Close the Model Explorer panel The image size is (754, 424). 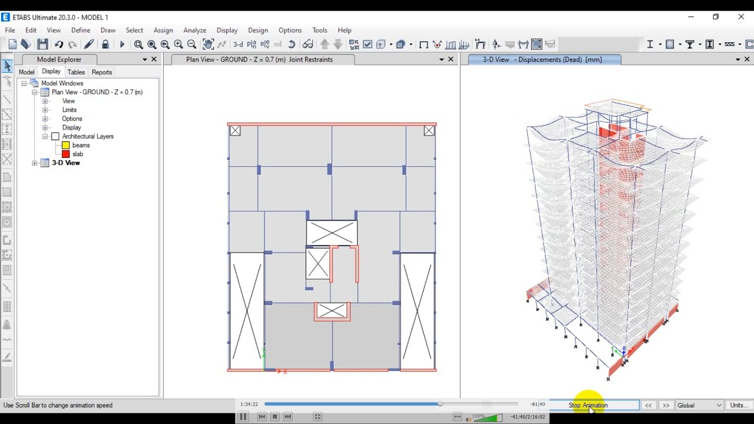pos(154,59)
